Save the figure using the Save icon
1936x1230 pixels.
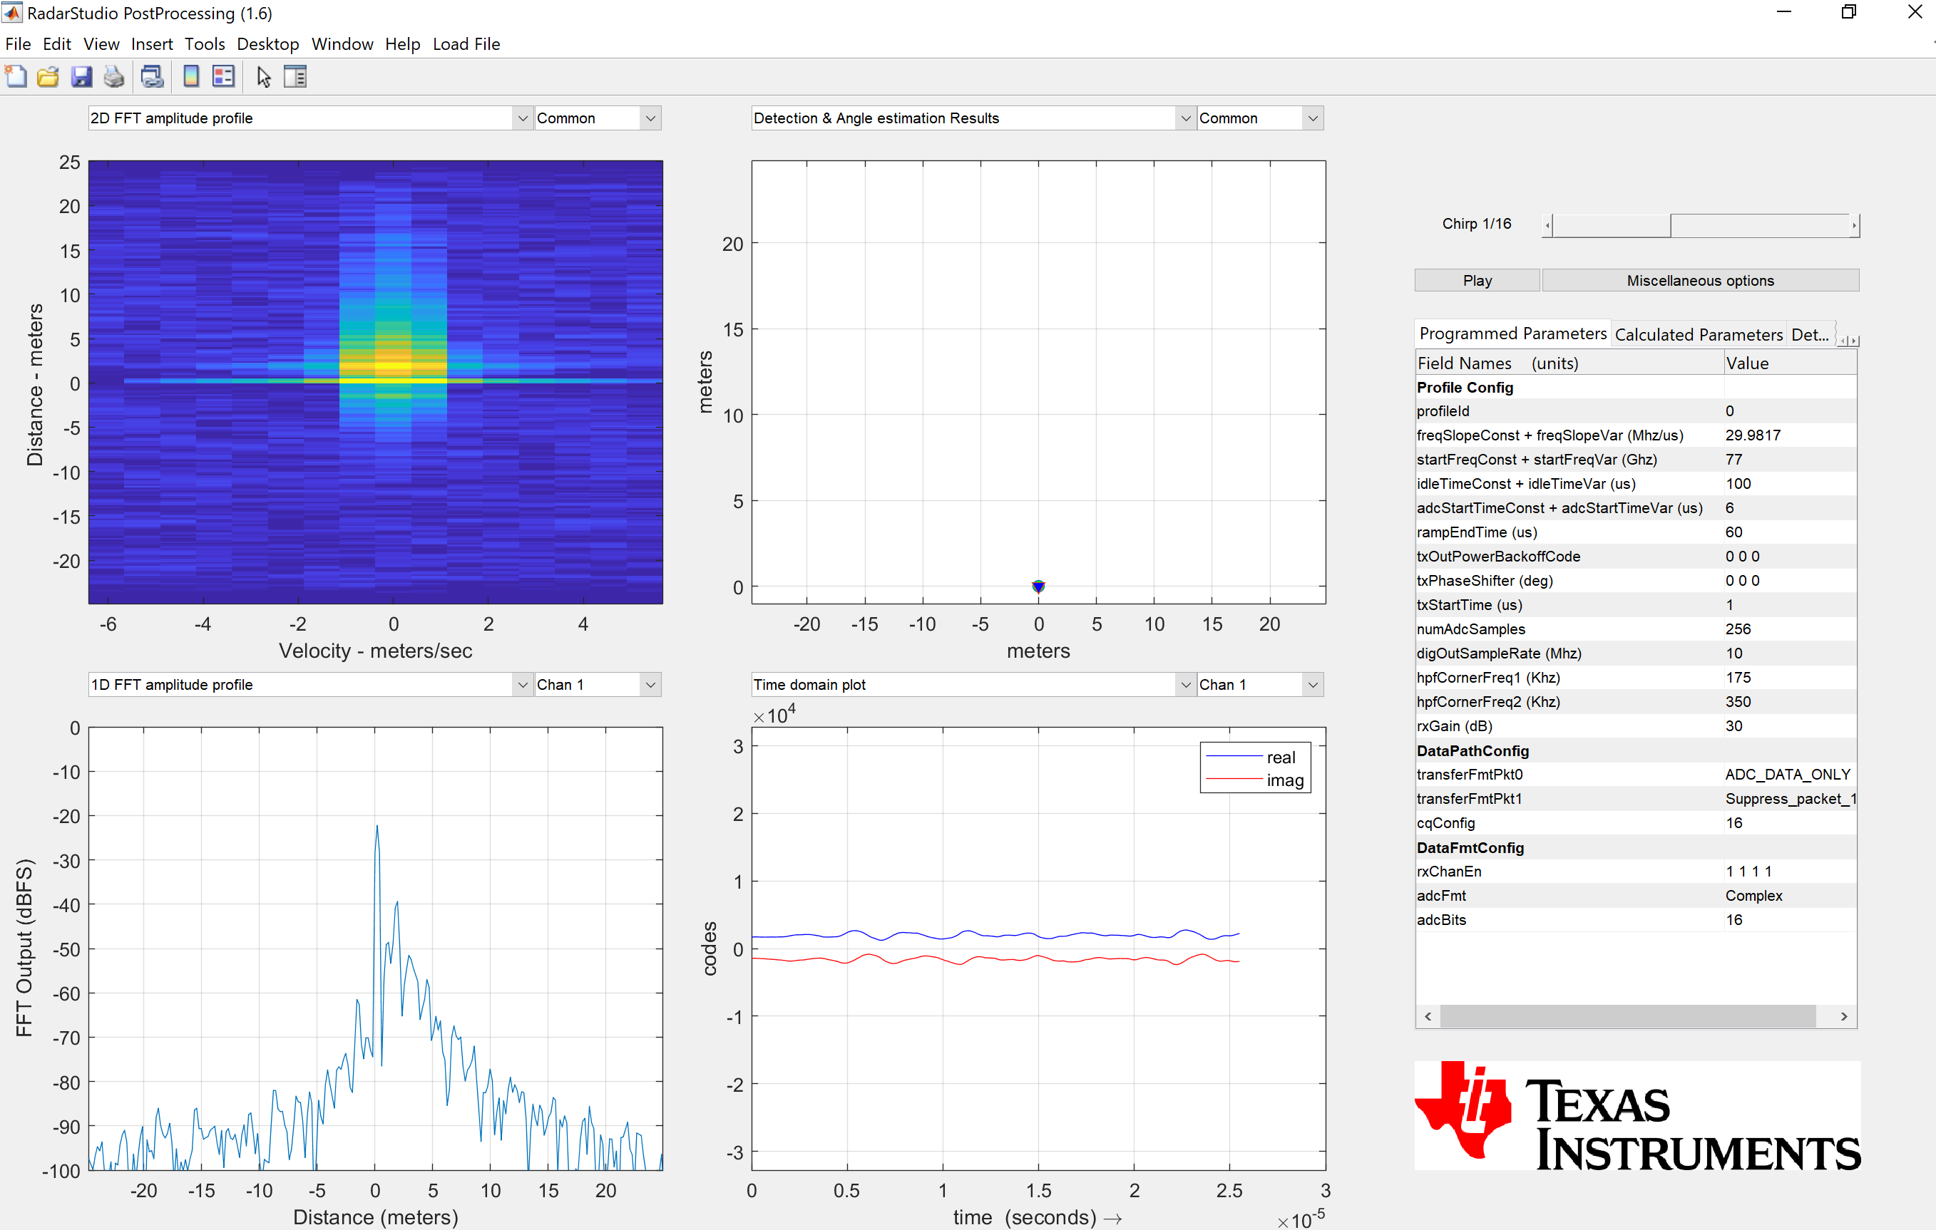click(81, 76)
